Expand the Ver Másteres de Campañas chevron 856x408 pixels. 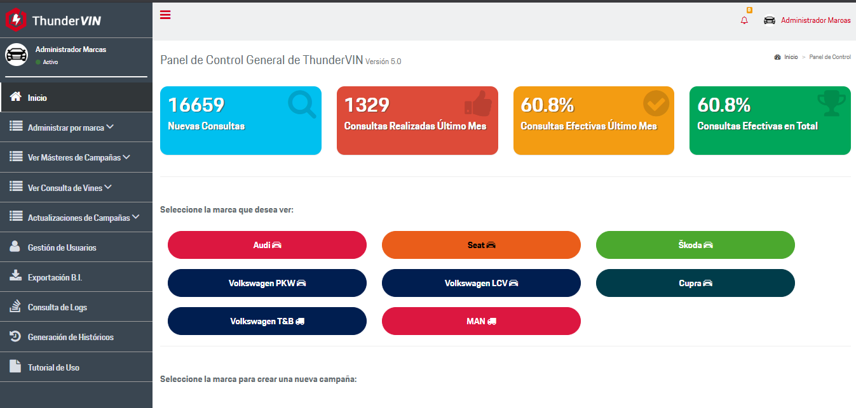(x=126, y=157)
